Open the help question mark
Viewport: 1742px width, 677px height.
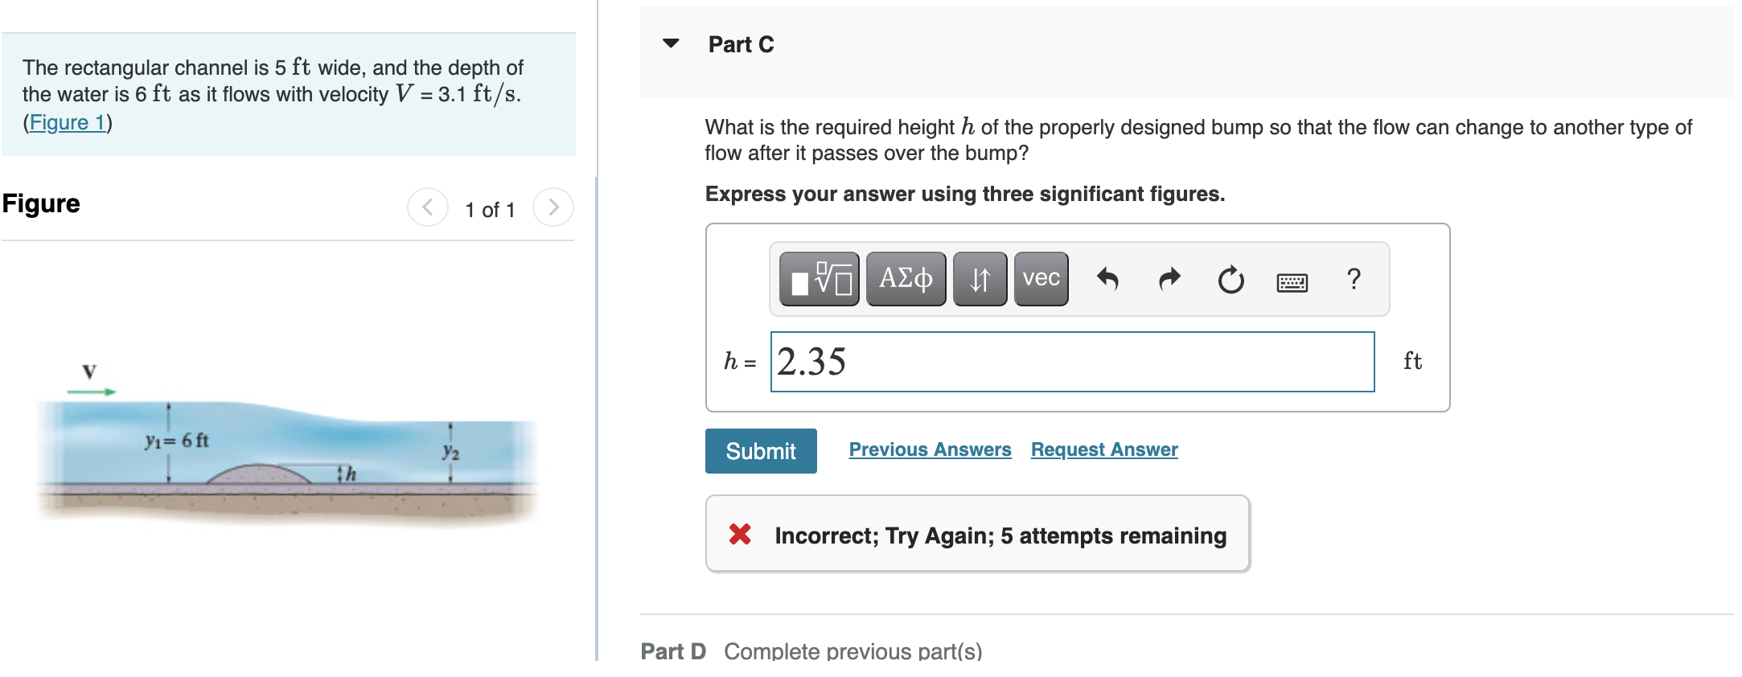pos(1354,279)
